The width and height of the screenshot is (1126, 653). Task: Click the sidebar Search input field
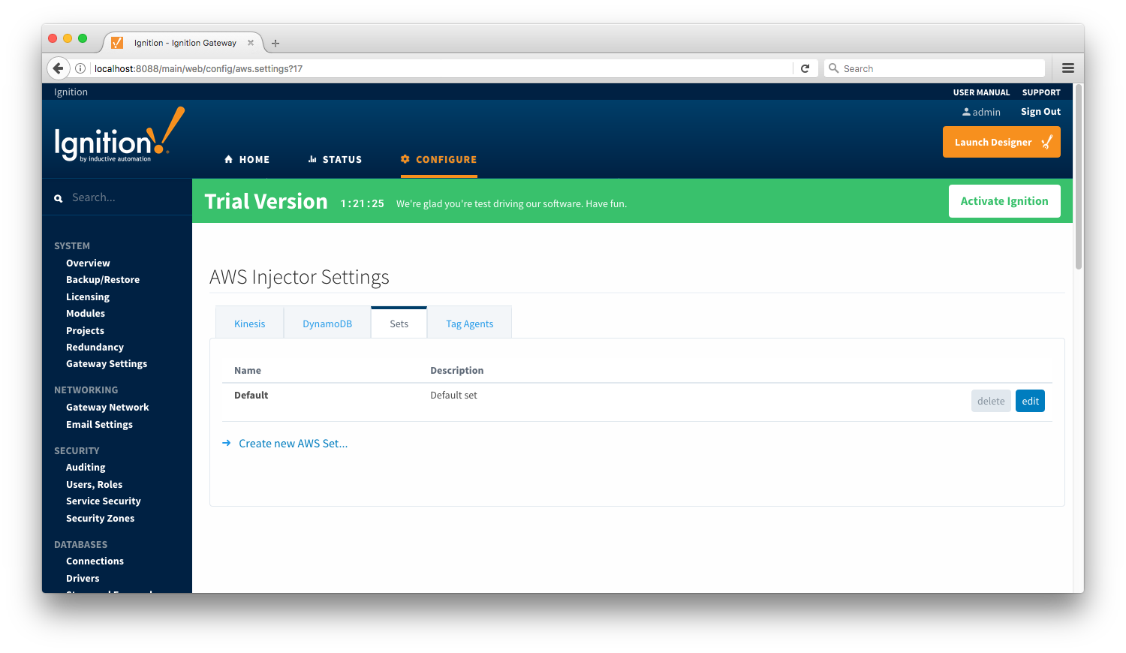pos(124,197)
